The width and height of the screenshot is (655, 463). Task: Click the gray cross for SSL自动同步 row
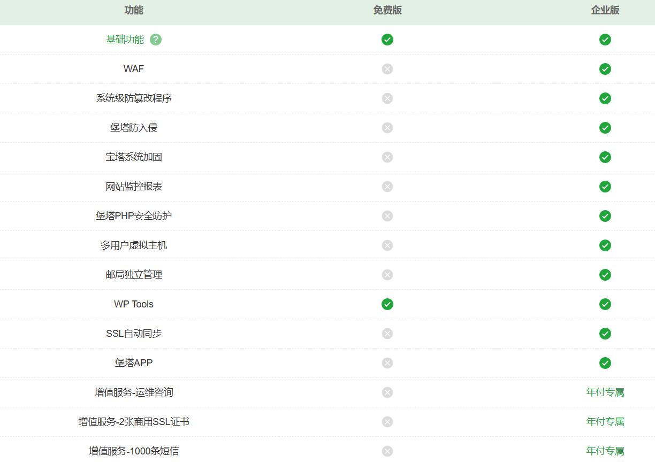tap(387, 334)
